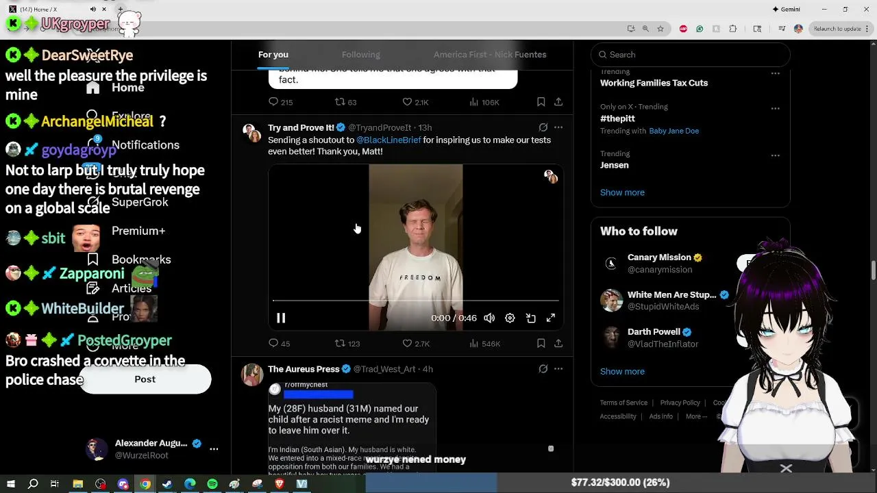Image resolution: width=877 pixels, height=493 pixels.
Task: Open the Baby Jane Doe trending link
Action: pos(674,131)
